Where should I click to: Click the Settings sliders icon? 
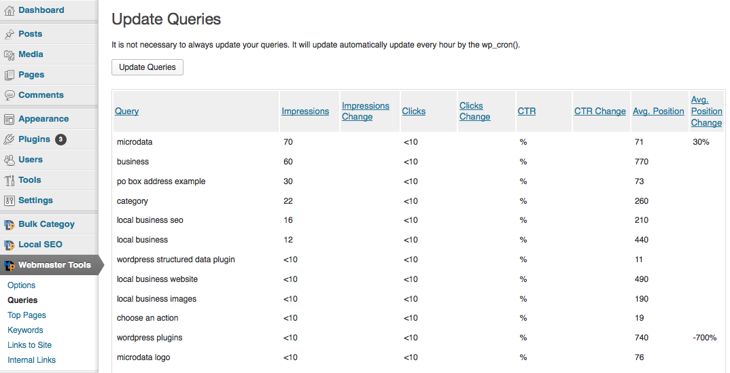10,201
